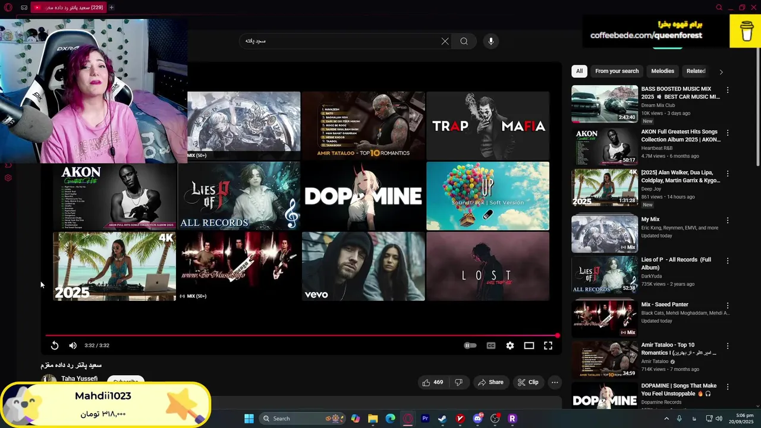761x428 pixels.
Task: Click the search magnifier button
Action: [464, 41]
